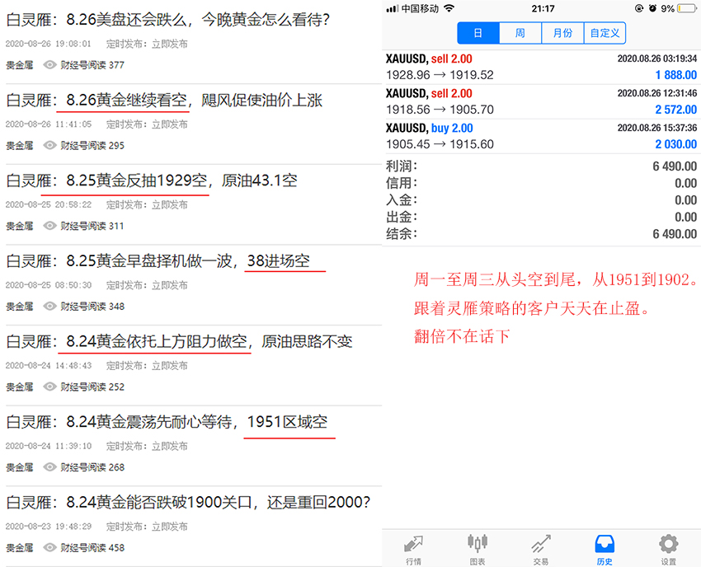Click eye icon beside 财经号阅读 377
701x567 pixels.
click(x=50, y=65)
